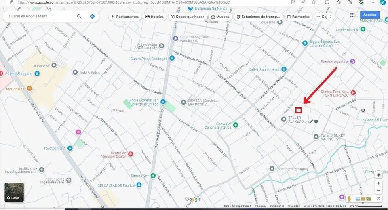Click the Copetrol Sagrada Familia gas station marker
Viewport: 388px width, 210px height.
[175, 38]
